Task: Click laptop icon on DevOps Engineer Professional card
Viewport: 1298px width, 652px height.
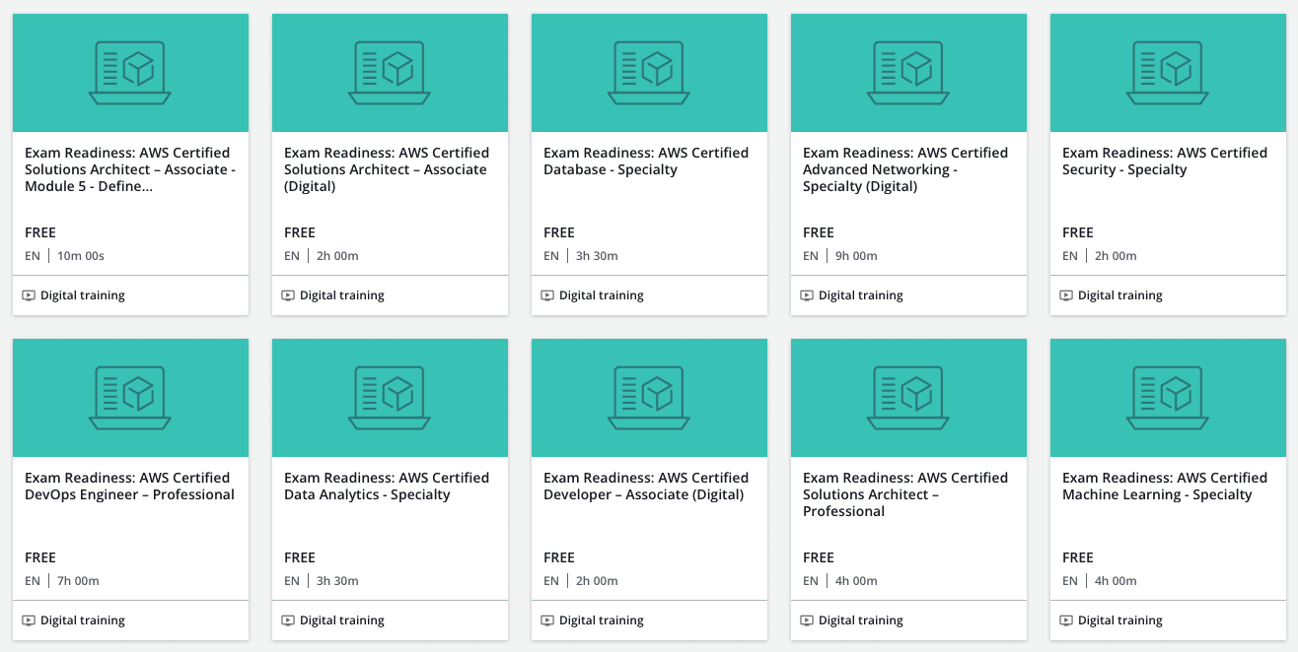Action: tap(130, 397)
